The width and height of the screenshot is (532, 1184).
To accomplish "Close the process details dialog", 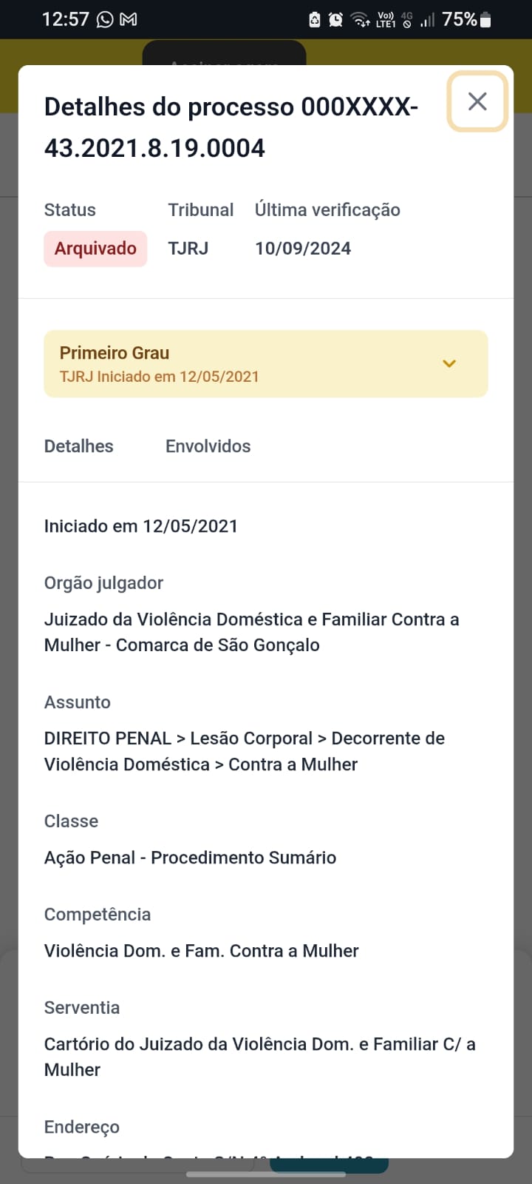I will pyautogui.click(x=477, y=101).
